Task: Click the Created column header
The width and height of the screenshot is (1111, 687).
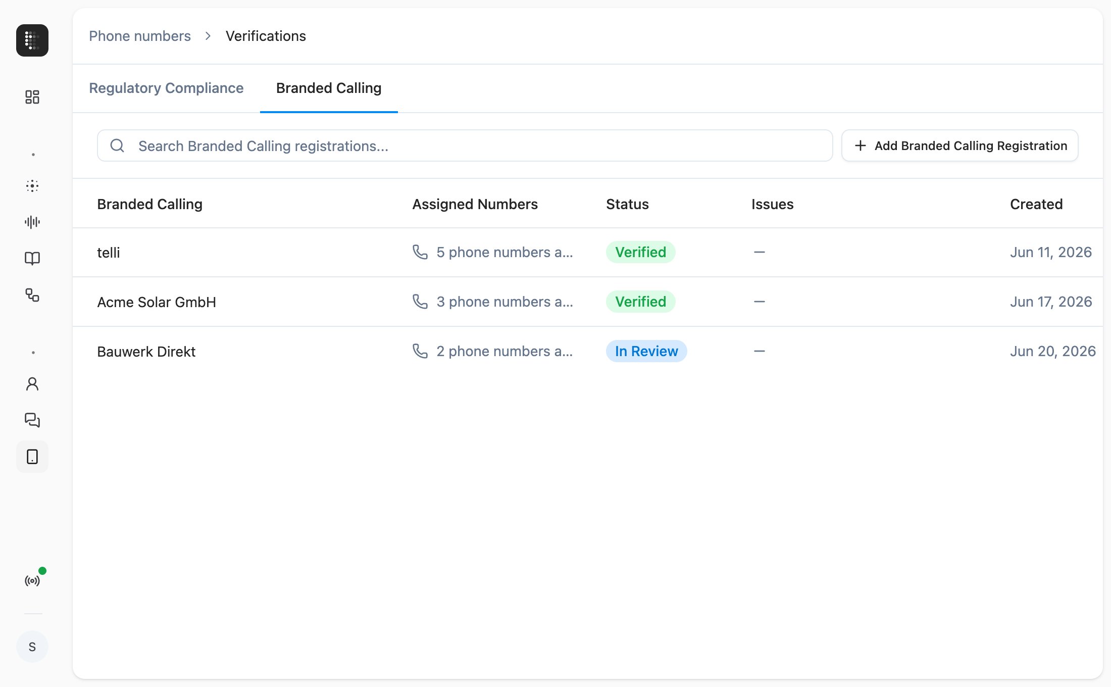Action: click(1036, 204)
